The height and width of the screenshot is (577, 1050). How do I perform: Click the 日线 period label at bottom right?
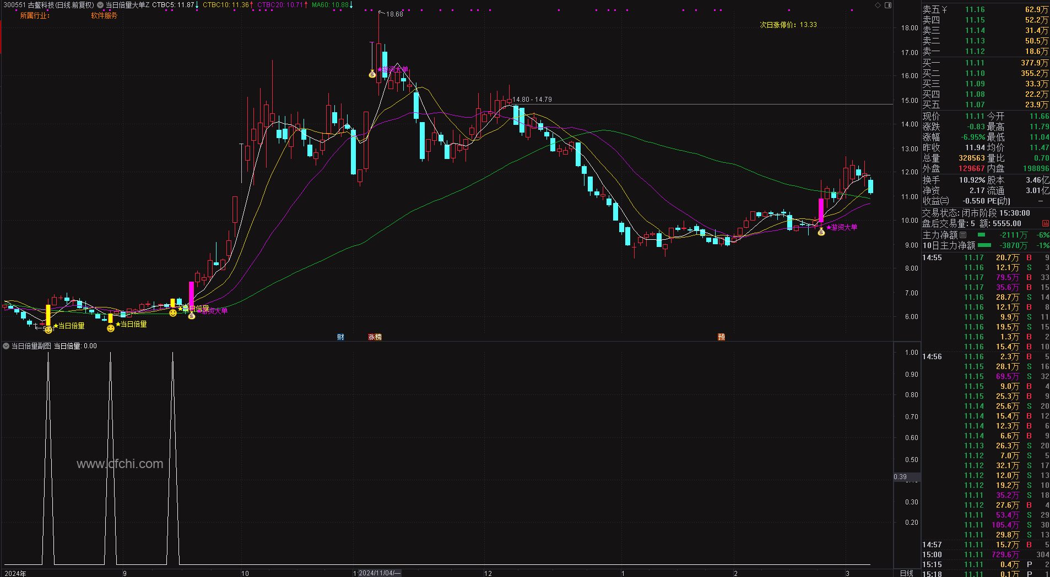pyautogui.click(x=906, y=573)
